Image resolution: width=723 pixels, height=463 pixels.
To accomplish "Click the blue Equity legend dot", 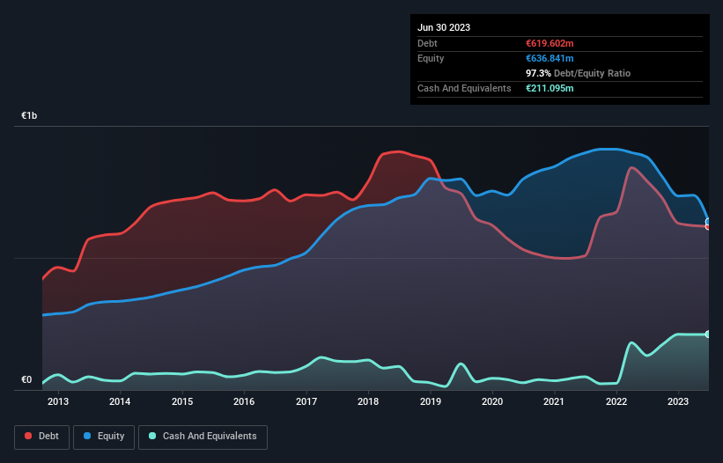I will (87, 436).
